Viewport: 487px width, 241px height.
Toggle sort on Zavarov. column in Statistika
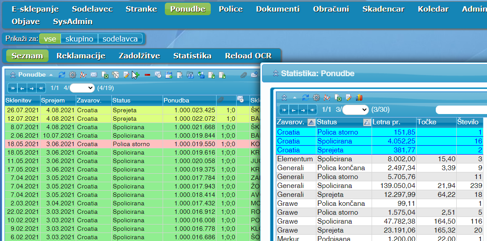tap(311, 122)
